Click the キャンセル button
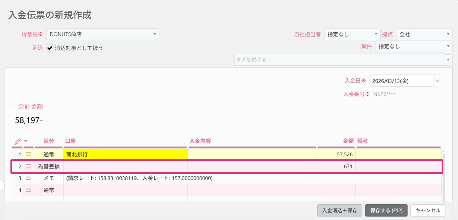 tap(428, 210)
